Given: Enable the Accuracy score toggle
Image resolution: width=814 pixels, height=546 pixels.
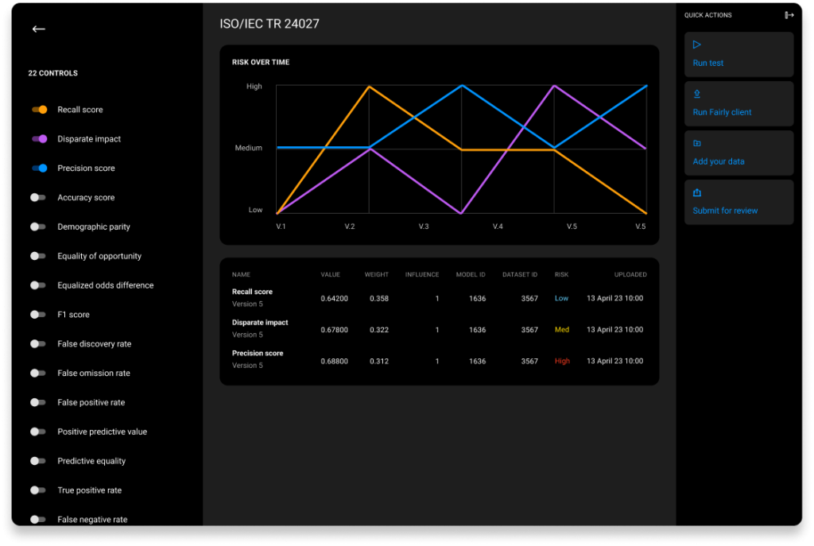Looking at the screenshot, I should (x=38, y=197).
